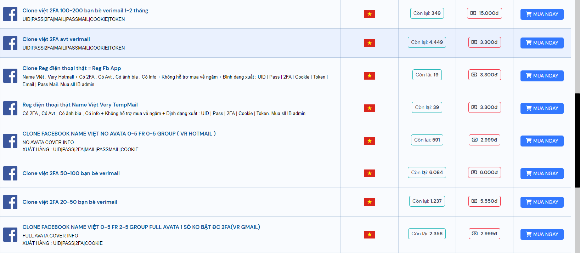Click the 'Còn lại: 6.084' stock badge
The height and width of the screenshot is (253, 580).
click(427, 172)
